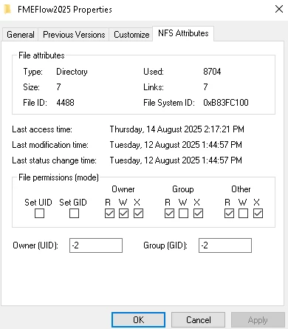Check Group write (W) permission
Image resolution: width=288 pixels, height=329 pixels.
[183, 214]
